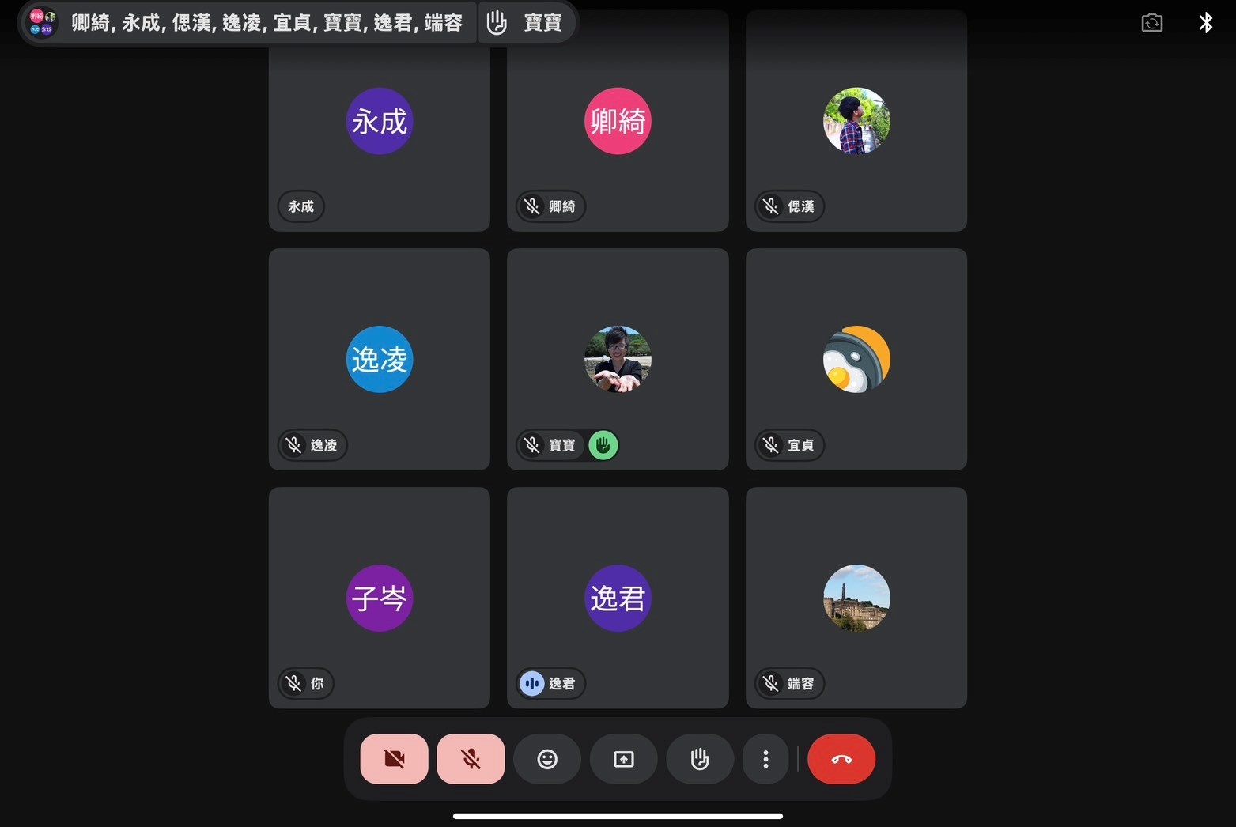Select the pink 卿綺 avatar
This screenshot has height=827, width=1236.
pyautogui.click(x=618, y=121)
